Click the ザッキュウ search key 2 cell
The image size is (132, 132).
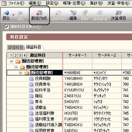pos(107,96)
